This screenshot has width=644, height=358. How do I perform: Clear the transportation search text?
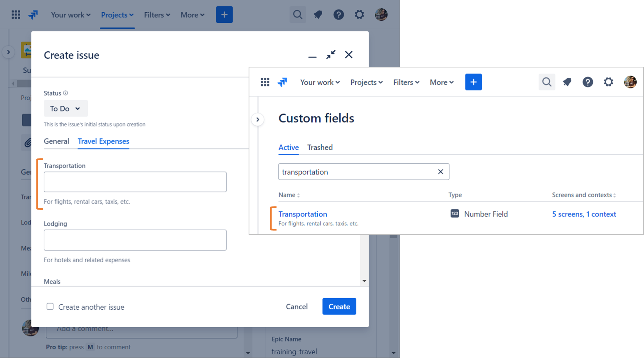click(440, 171)
